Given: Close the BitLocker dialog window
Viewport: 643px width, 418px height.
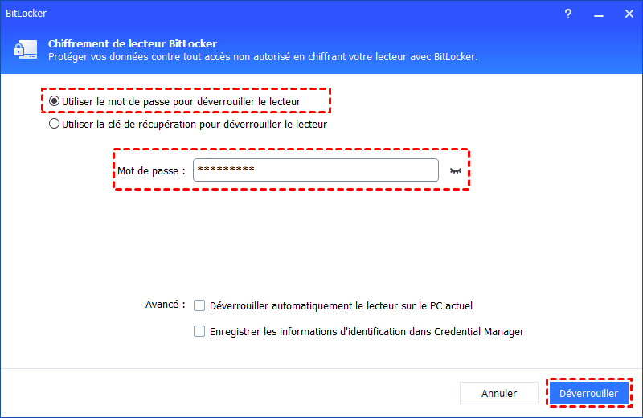Looking at the screenshot, I should point(625,14).
